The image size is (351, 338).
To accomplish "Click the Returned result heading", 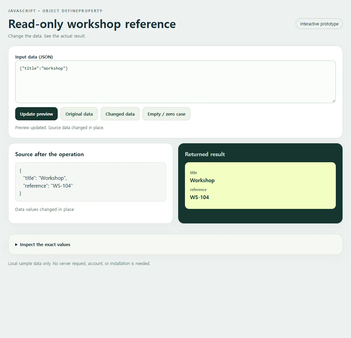I will [x=205, y=154].
